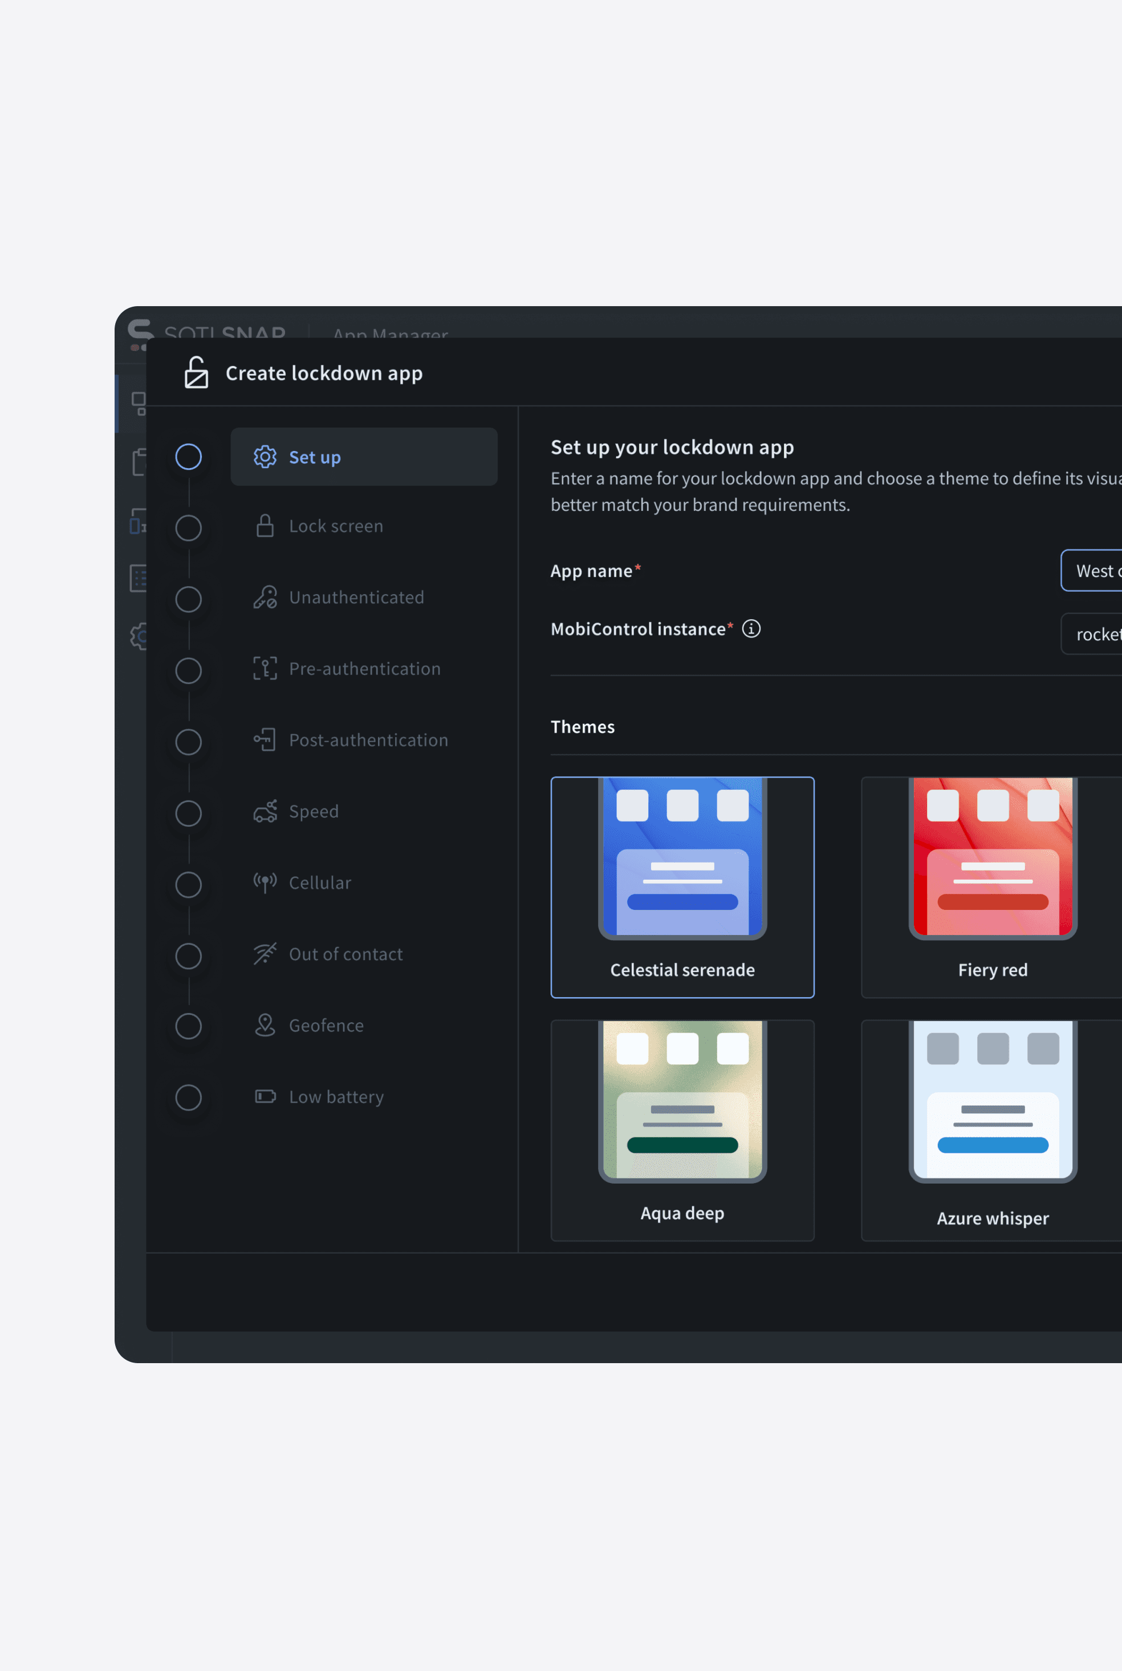Select the Speed step circle indicator
This screenshot has height=1671, width=1122.
coord(188,814)
